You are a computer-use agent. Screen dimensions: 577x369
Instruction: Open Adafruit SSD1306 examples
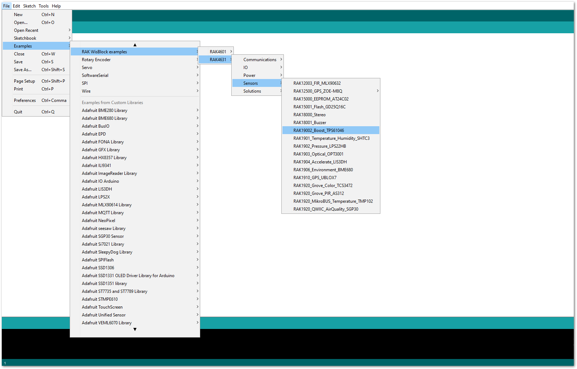(135, 268)
